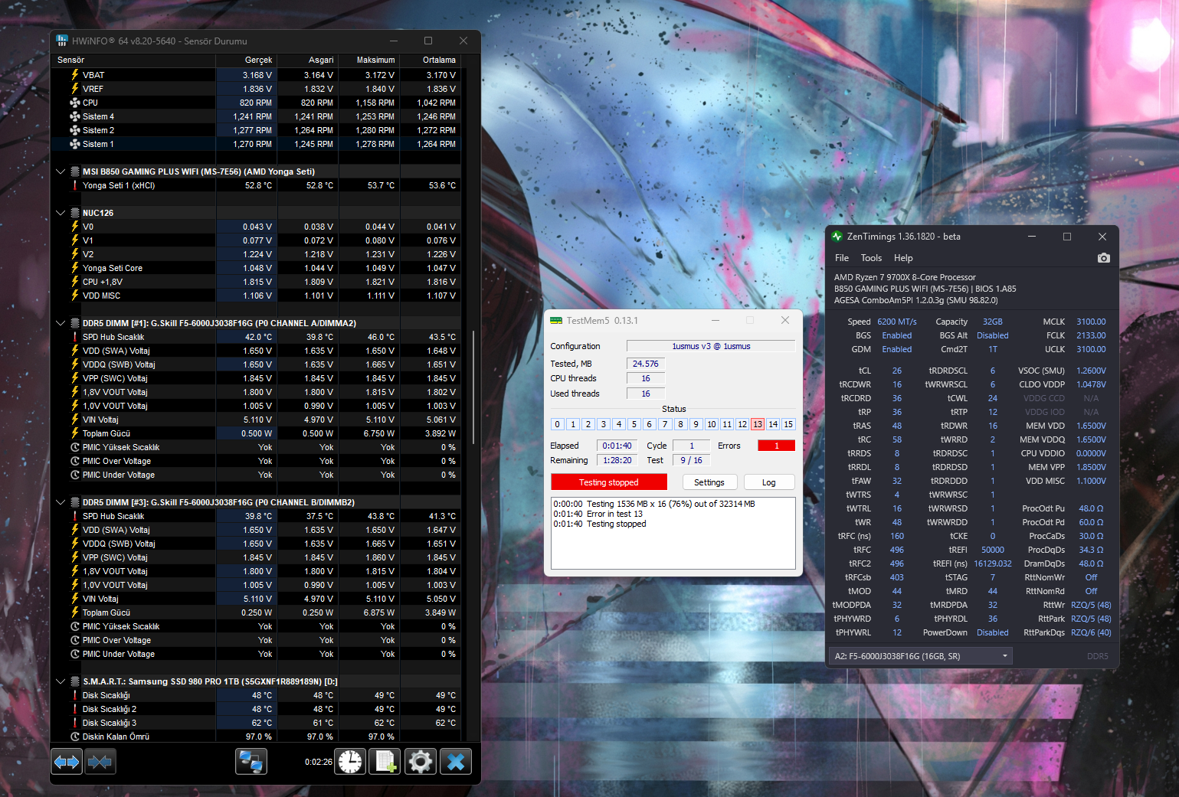Viewport: 1179px width, 797px height.
Task: Collapse the DDR5 DIMM [#1] sensor group
Action: pyautogui.click(x=61, y=323)
